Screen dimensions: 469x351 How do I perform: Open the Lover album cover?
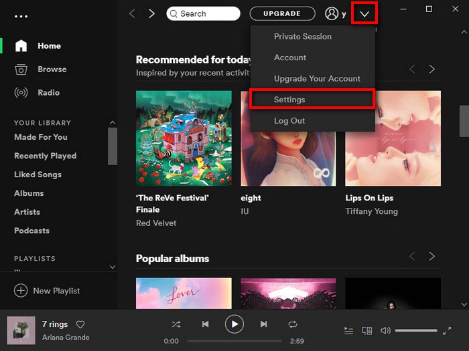[x=184, y=294]
